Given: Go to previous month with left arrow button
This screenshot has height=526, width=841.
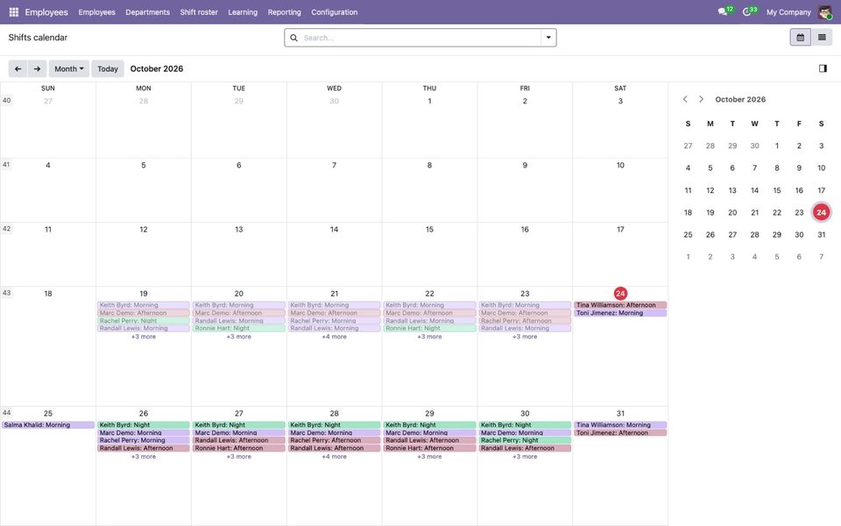Looking at the screenshot, I should [18, 68].
